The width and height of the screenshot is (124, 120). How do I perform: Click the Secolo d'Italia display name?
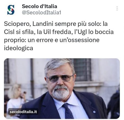tap(39, 6)
